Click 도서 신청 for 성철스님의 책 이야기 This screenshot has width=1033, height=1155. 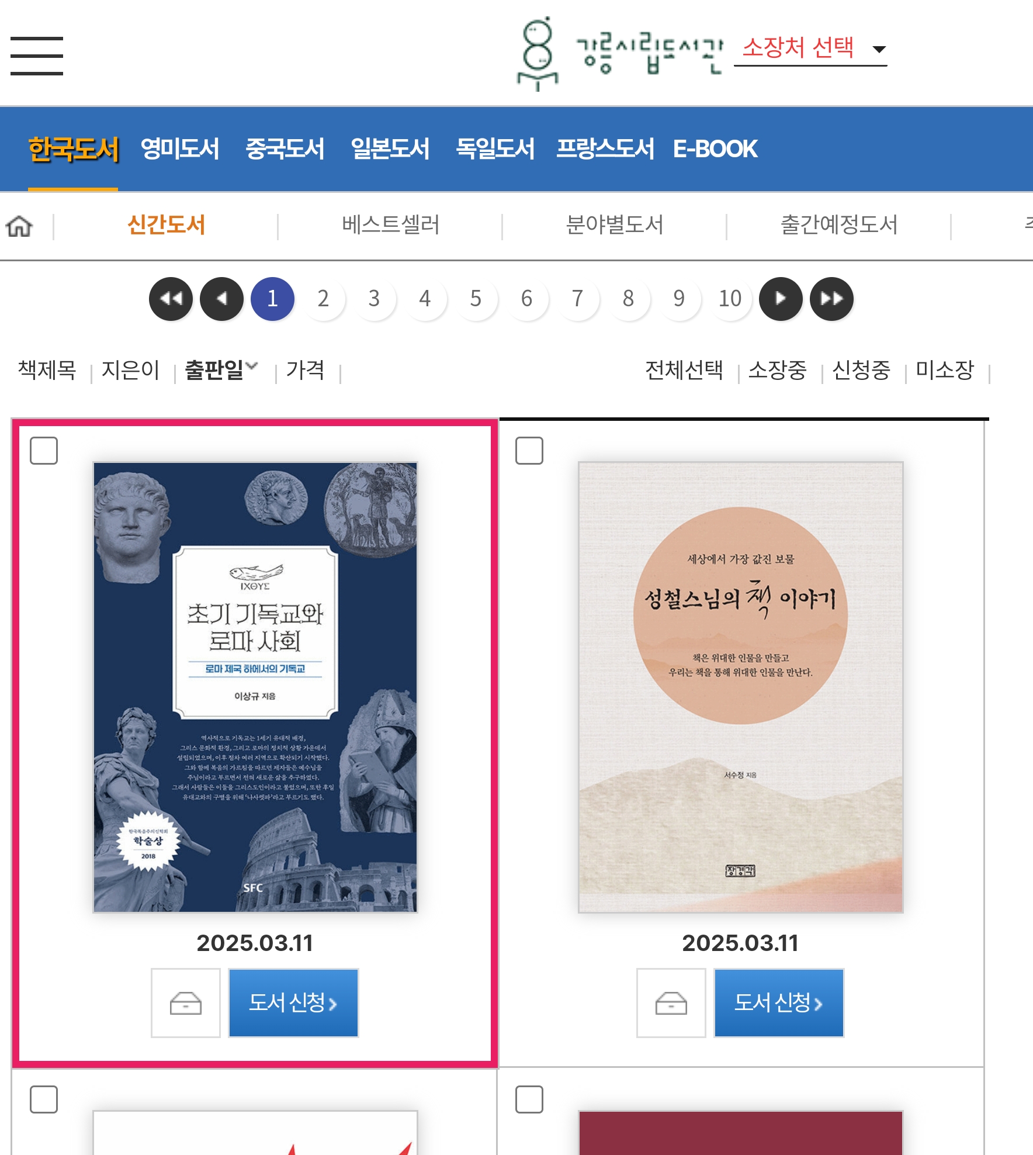(779, 1003)
